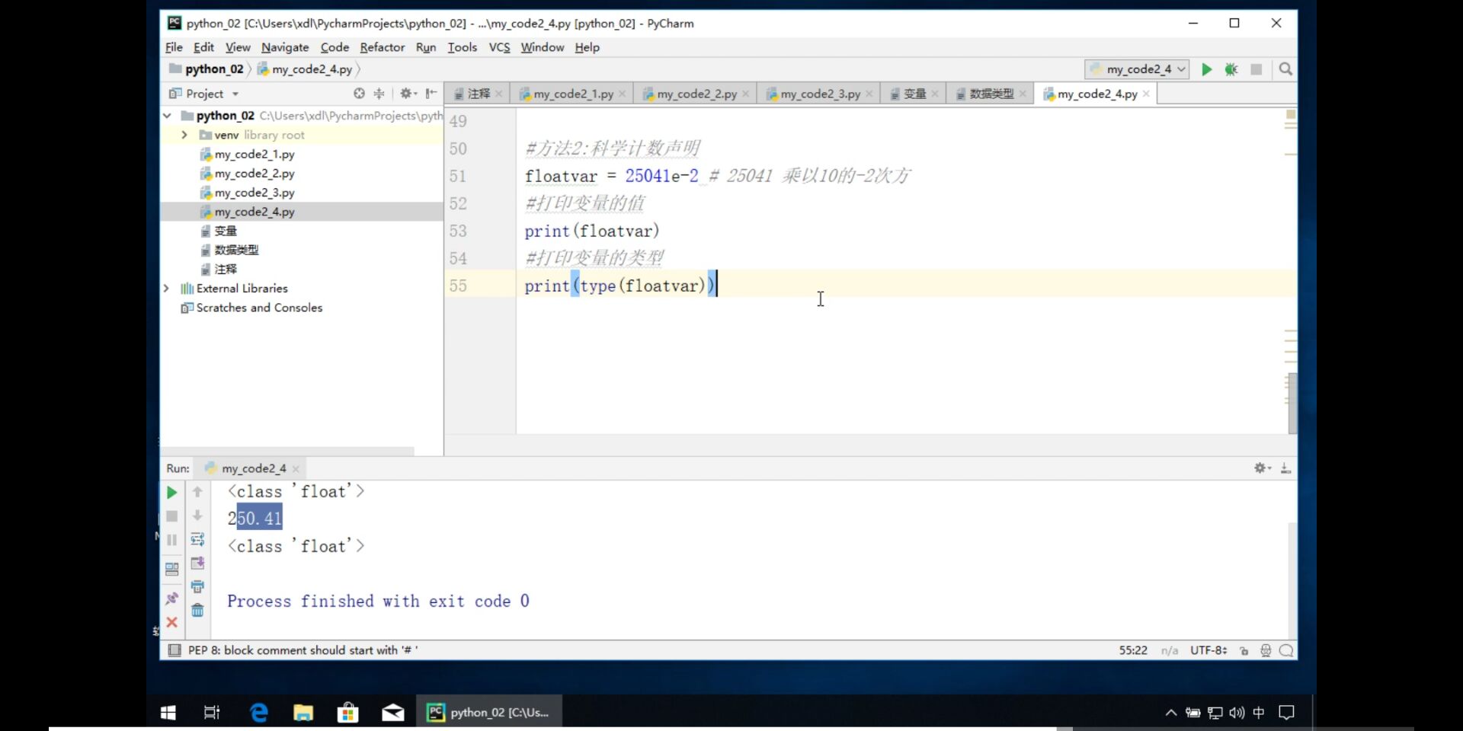Select my_code2_2.py in project tree
This screenshot has height=731, width=1463.
[255, 174]
